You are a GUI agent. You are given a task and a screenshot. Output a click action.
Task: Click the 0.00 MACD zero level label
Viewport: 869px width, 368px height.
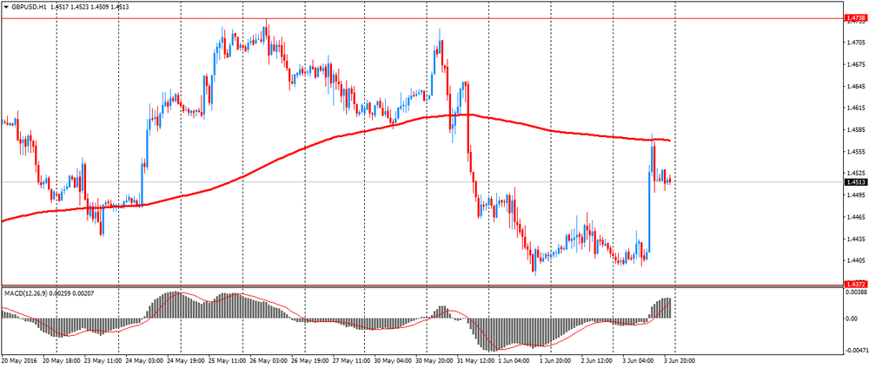tap(852, 319)
